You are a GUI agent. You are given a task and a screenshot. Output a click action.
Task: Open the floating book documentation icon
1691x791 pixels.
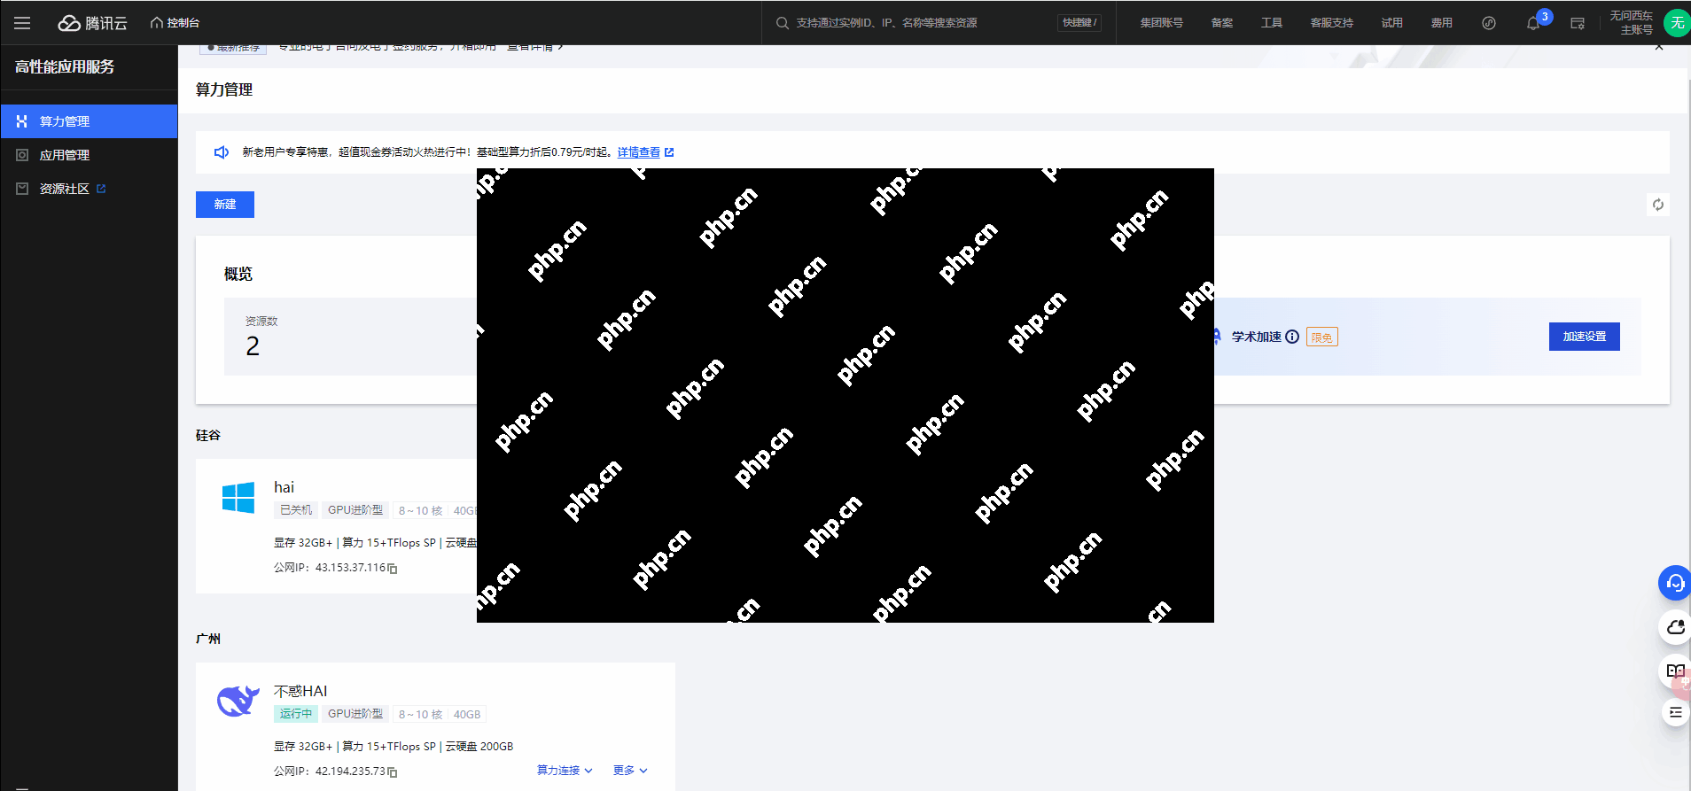1675,671
